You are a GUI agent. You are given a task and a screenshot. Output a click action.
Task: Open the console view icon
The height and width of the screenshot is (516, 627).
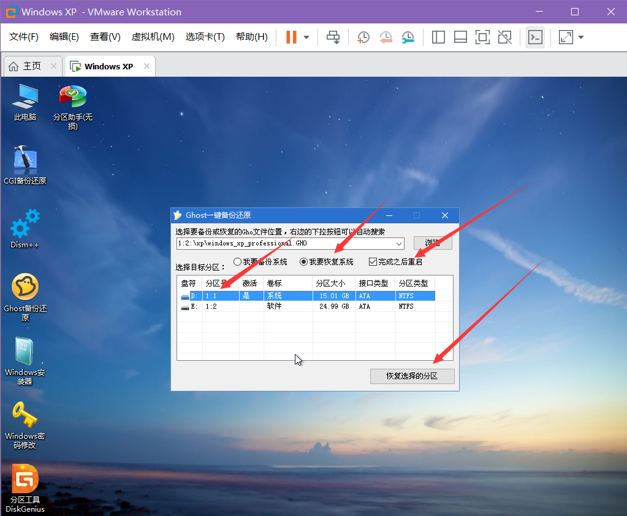tap(535, 37)
